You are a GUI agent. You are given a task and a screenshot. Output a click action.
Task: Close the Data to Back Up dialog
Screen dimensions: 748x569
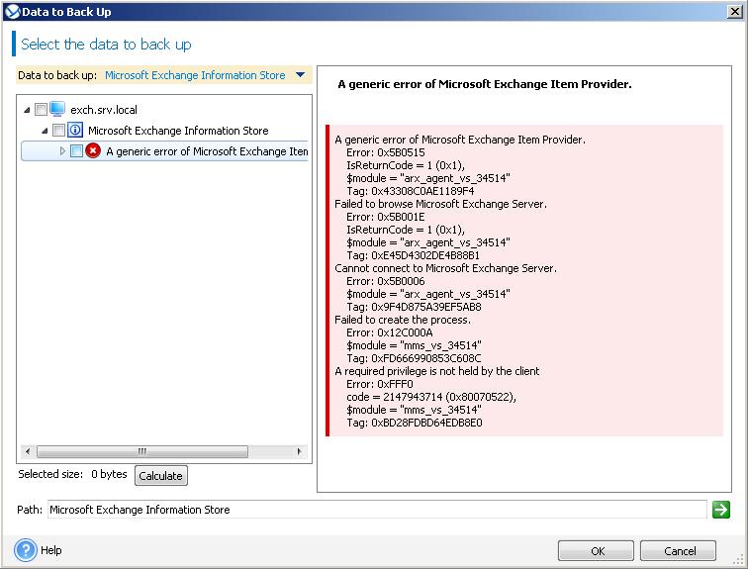(x=735, y=12)
